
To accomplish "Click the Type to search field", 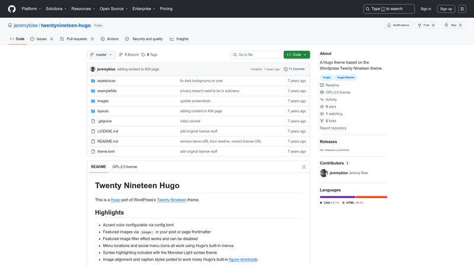I will (389, 9).
